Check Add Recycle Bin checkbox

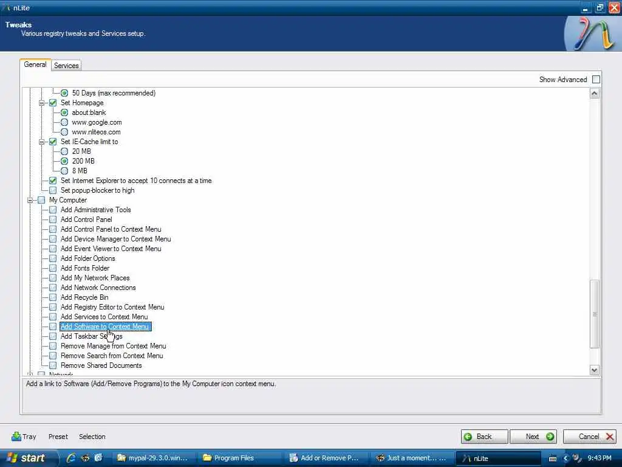tap(53, 297)
